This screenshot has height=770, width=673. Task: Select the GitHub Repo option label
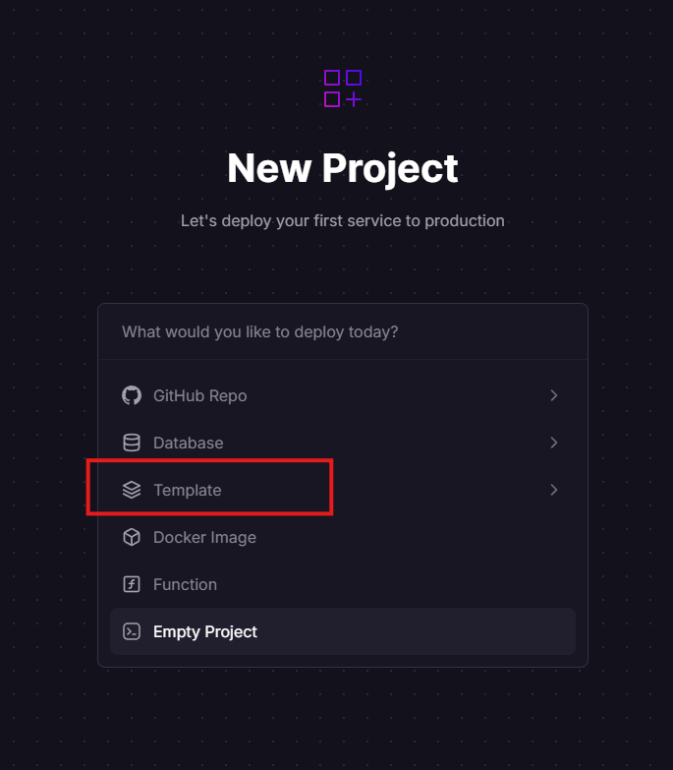(x=200, y=395)
